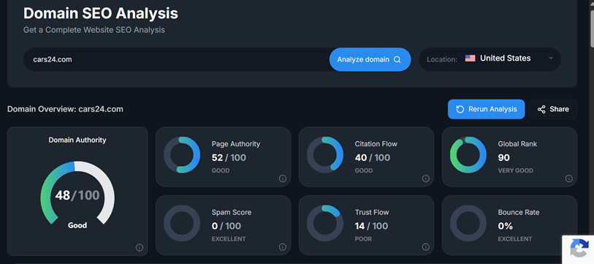This screenshot has height=264, width=594.
Task: Click the domain input field containing cars24.com
Action: click(176, 59)
